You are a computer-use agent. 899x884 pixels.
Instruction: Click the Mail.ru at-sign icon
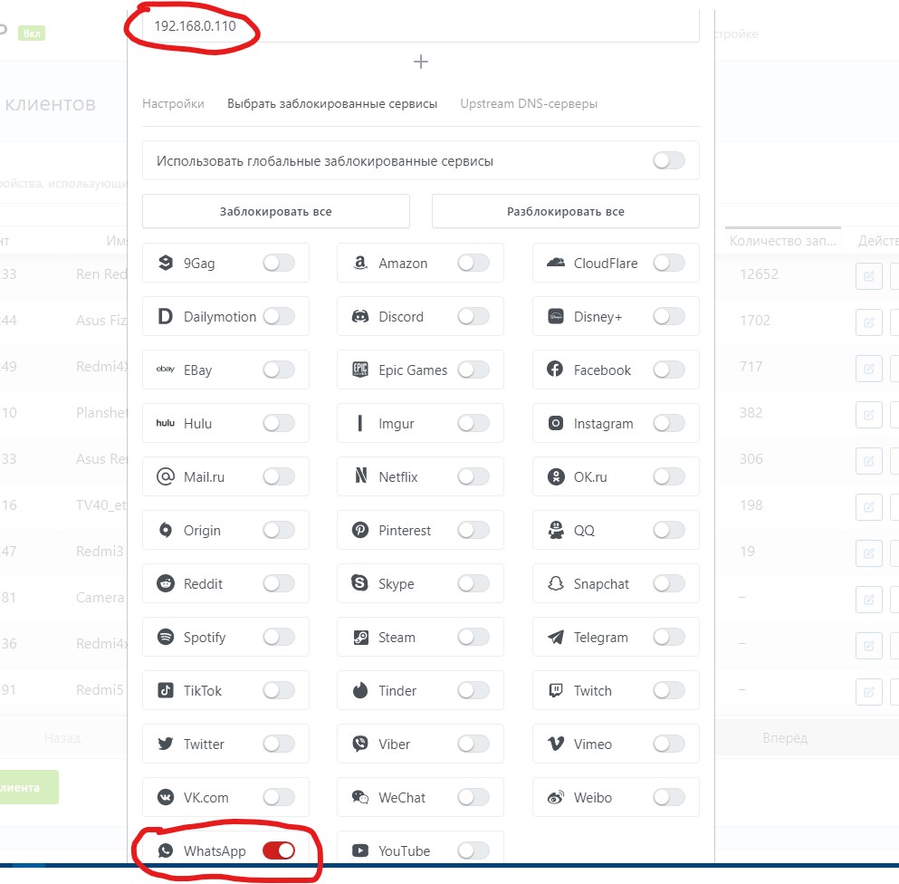(165, 476)
